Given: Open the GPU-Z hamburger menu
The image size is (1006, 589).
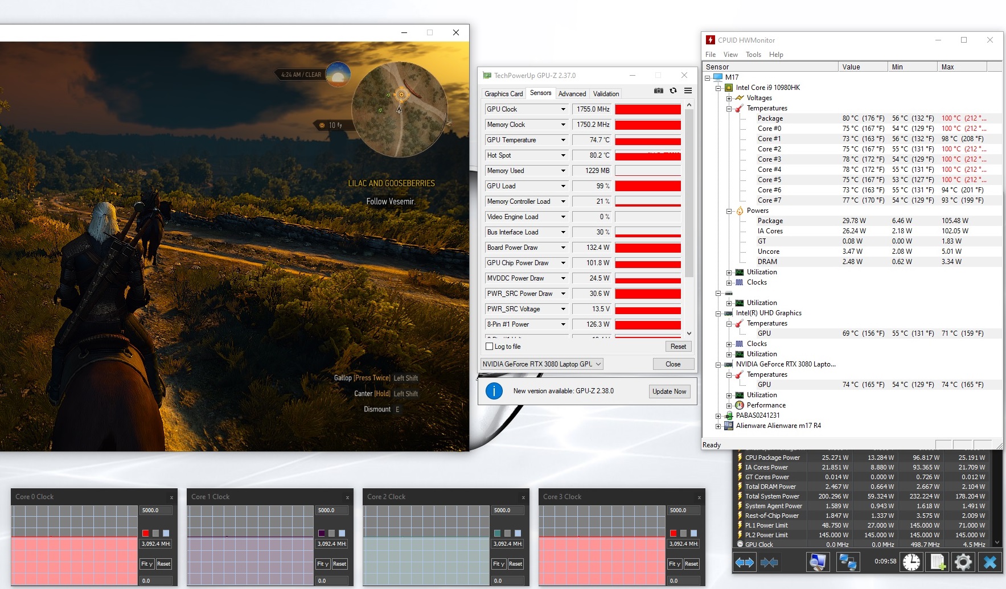Looking at the screenshot, I should click(688, 91).
